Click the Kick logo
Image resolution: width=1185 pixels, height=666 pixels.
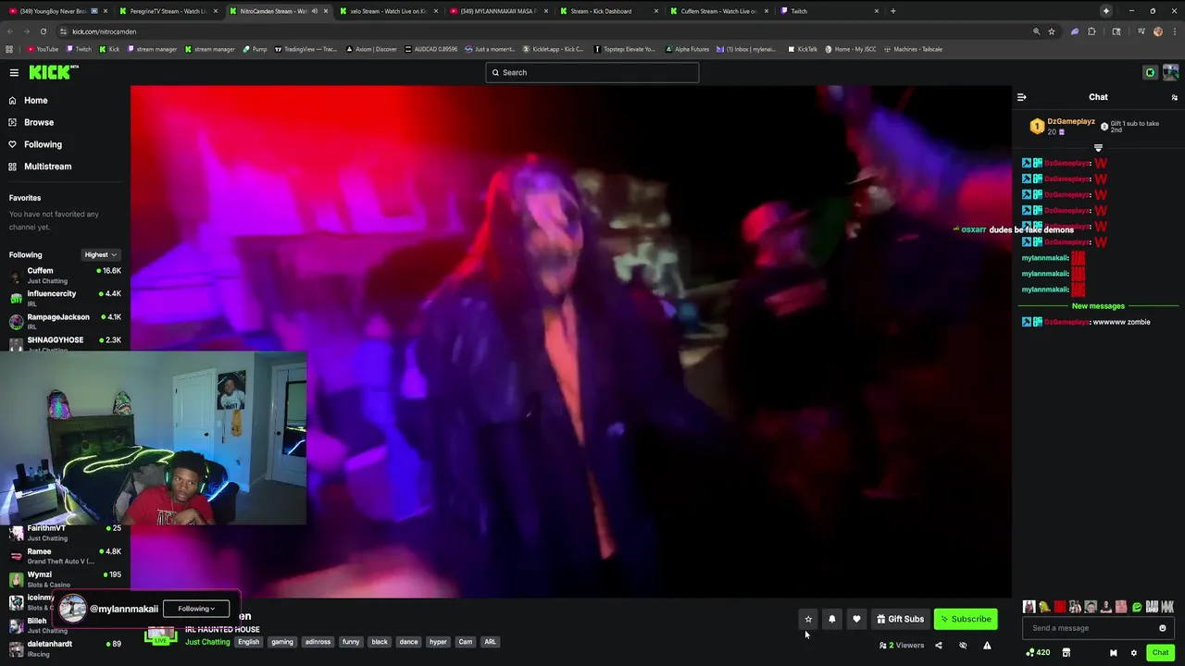point(52,72)
